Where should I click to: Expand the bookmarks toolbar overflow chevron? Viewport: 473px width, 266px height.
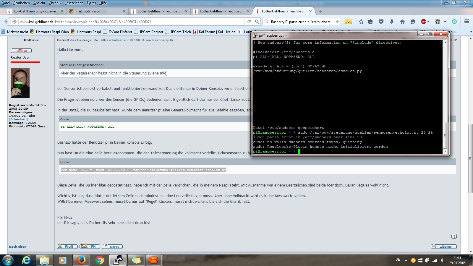471,32
